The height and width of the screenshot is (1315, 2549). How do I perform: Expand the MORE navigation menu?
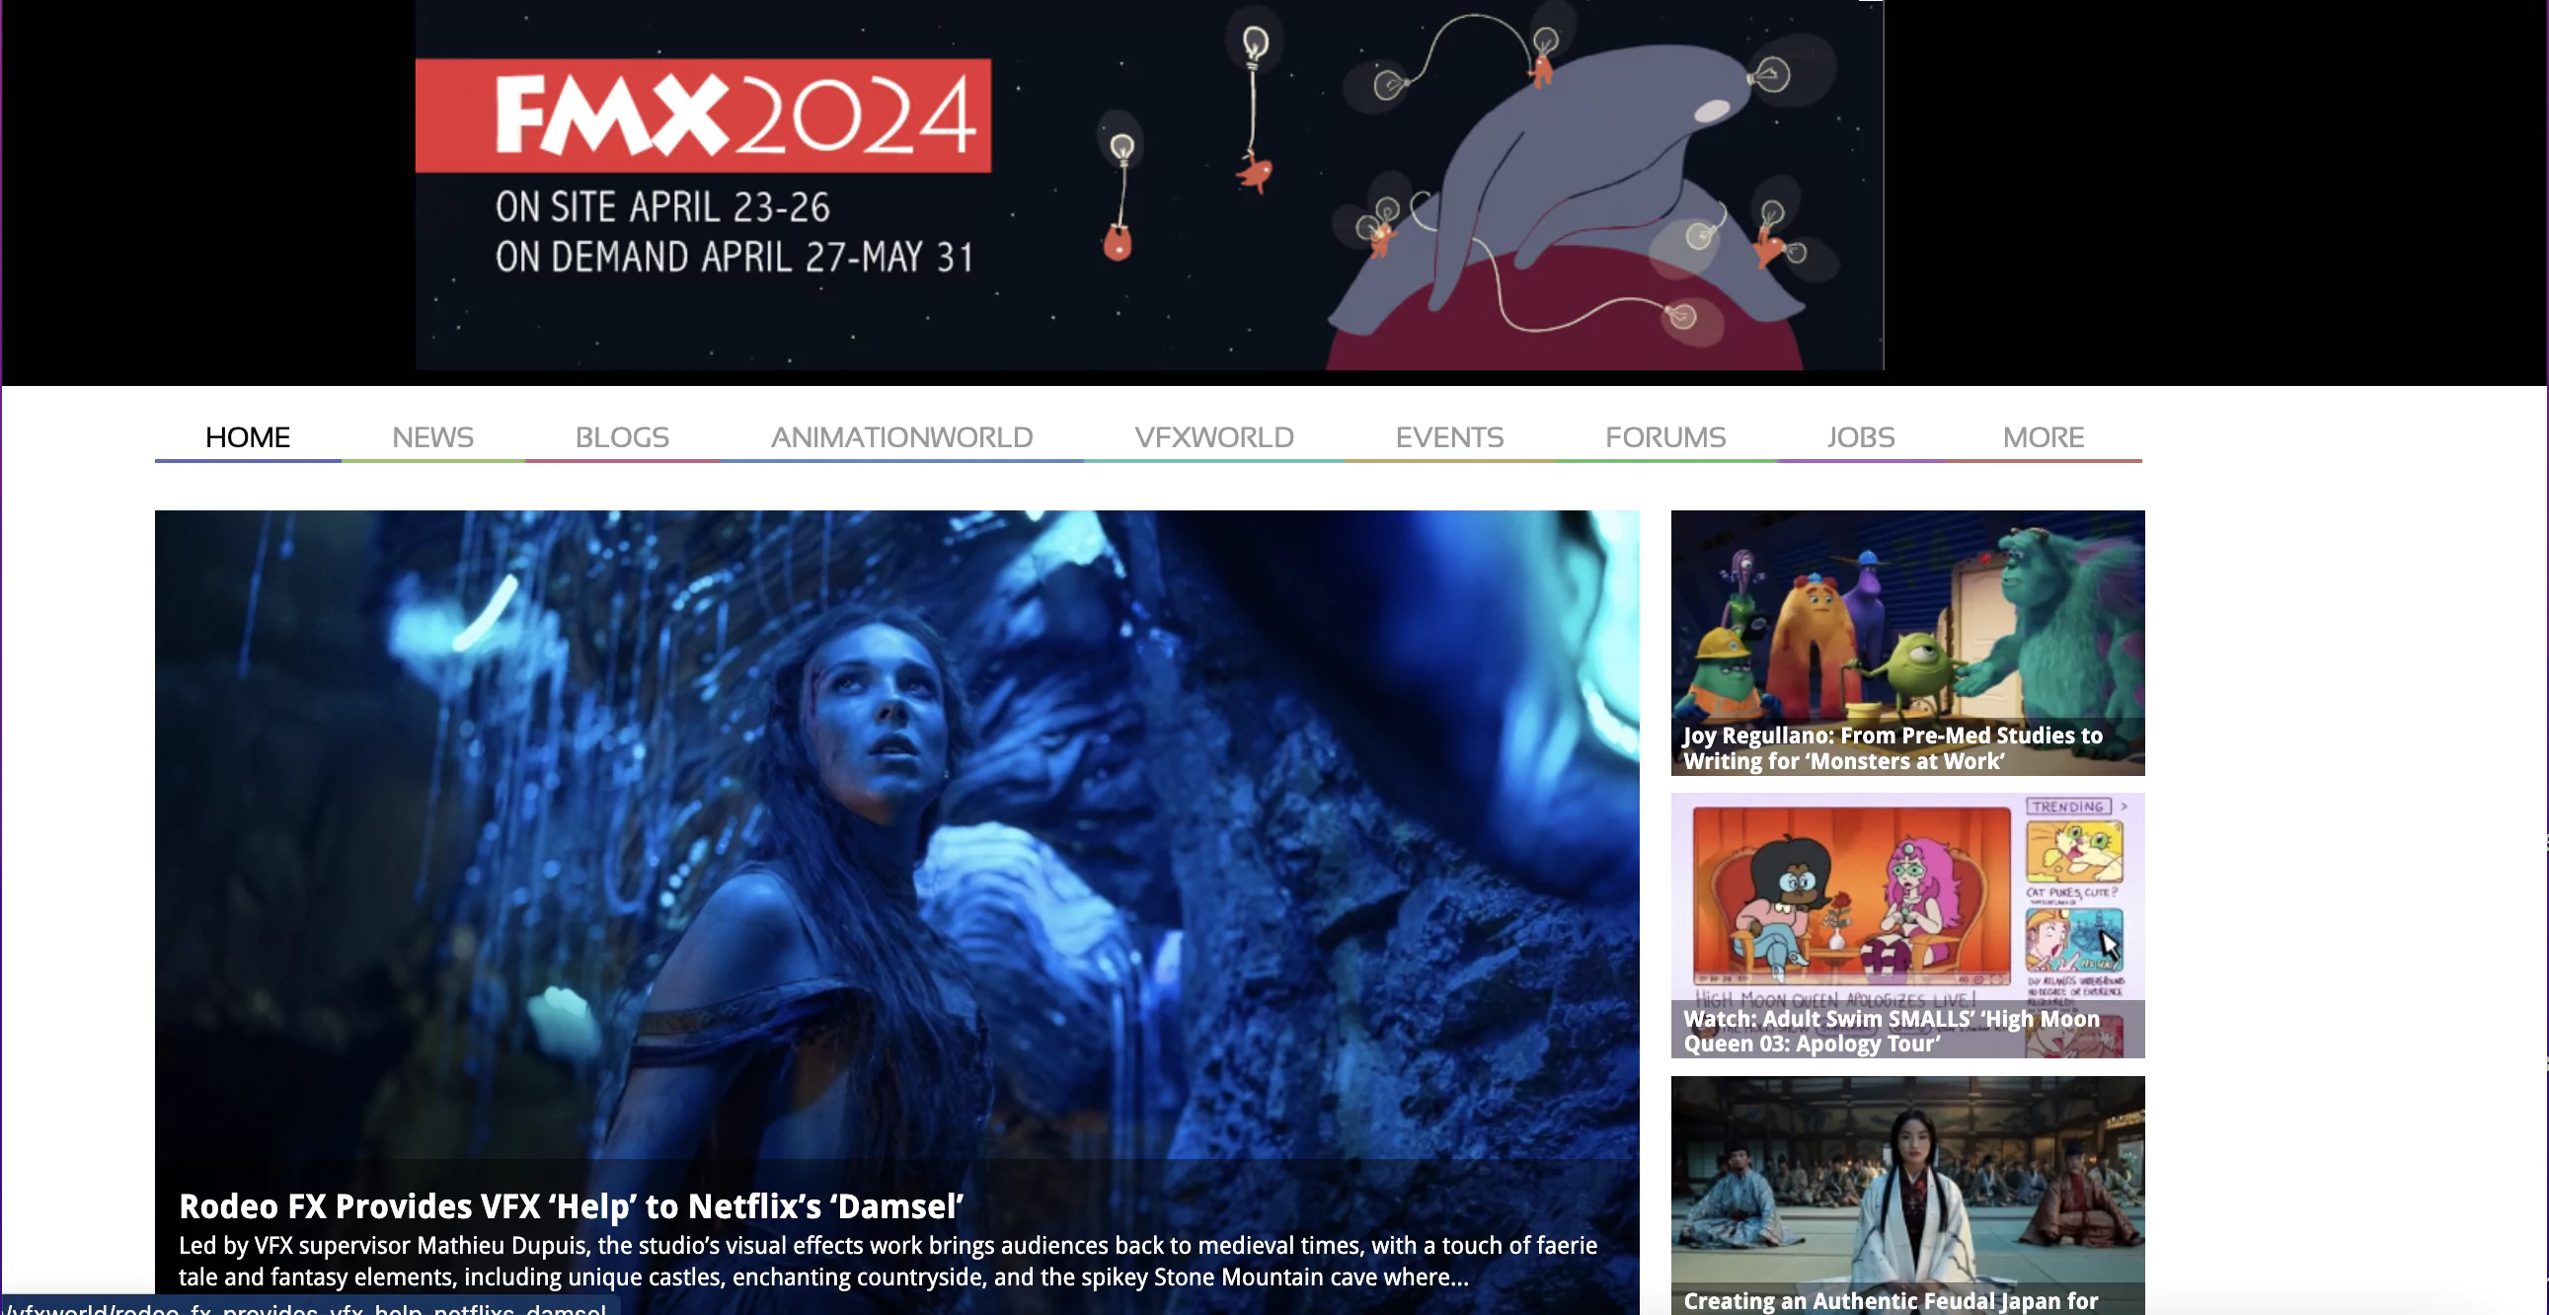pyautogui.click(x=2044, y=436)
